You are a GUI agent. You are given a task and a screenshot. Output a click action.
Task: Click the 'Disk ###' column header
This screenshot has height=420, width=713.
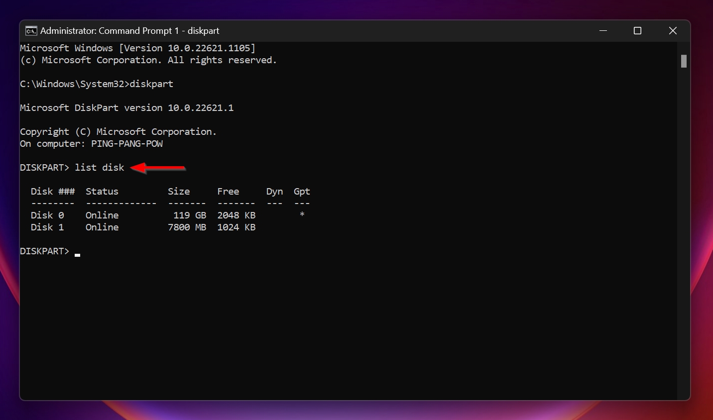[x=53, y=192]
